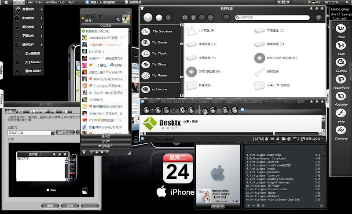Toggle pause in the top media controls

click(283, 2)
